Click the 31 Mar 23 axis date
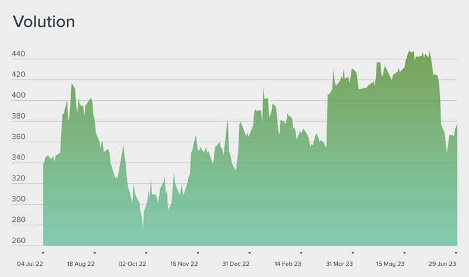The height and width of the screenshot is (277, 469). click(x=339, y=263)
